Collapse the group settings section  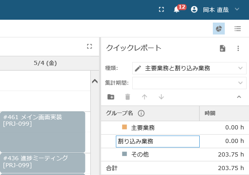[239, 97]
